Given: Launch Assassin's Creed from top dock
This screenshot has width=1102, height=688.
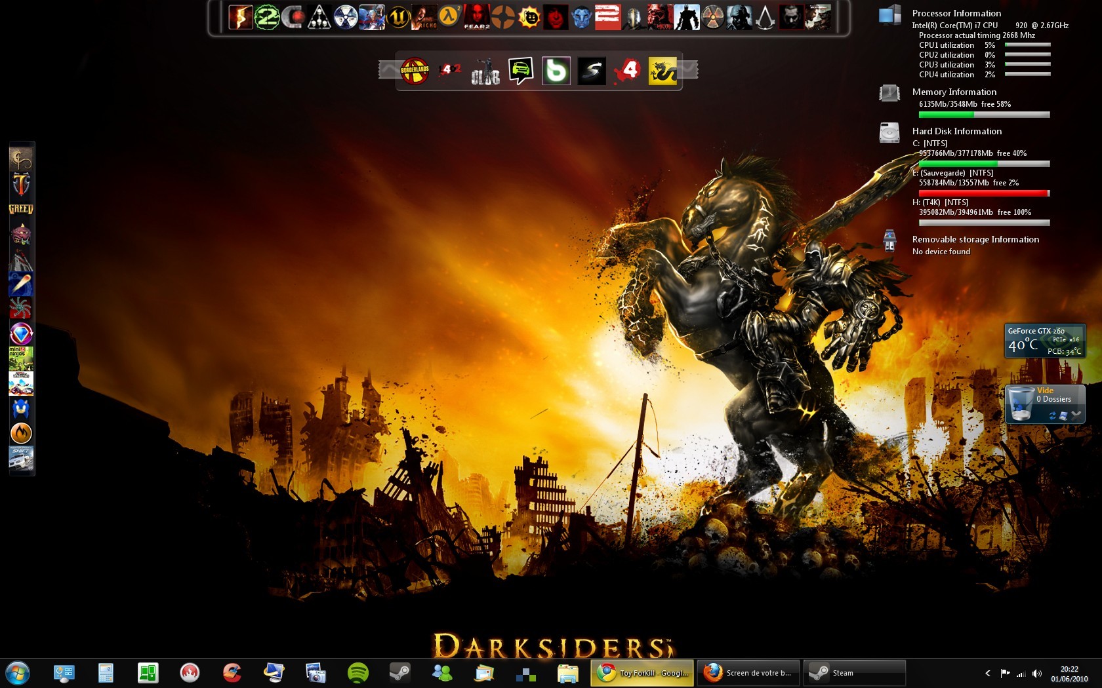Looking at the screenshot, I should pos(765,17).
